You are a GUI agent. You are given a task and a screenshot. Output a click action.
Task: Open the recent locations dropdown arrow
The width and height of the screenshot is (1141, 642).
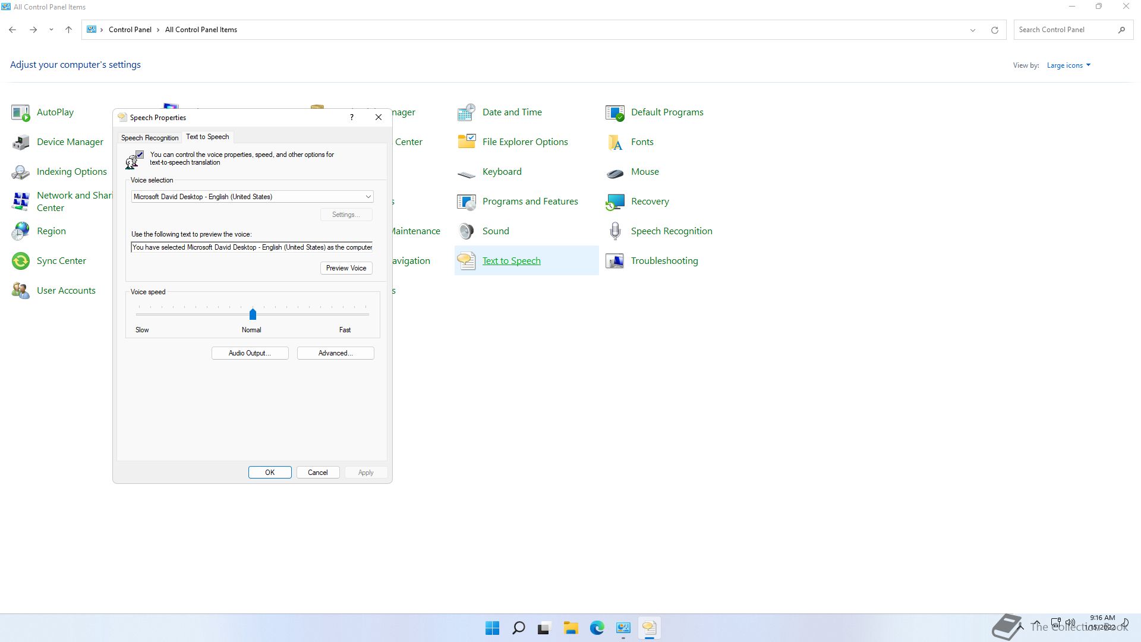(51, 30)
